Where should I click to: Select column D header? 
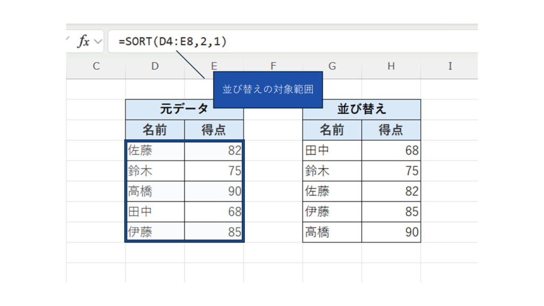coord(155,66)
